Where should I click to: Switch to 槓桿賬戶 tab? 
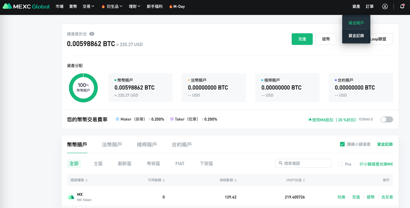pos(147,144)
